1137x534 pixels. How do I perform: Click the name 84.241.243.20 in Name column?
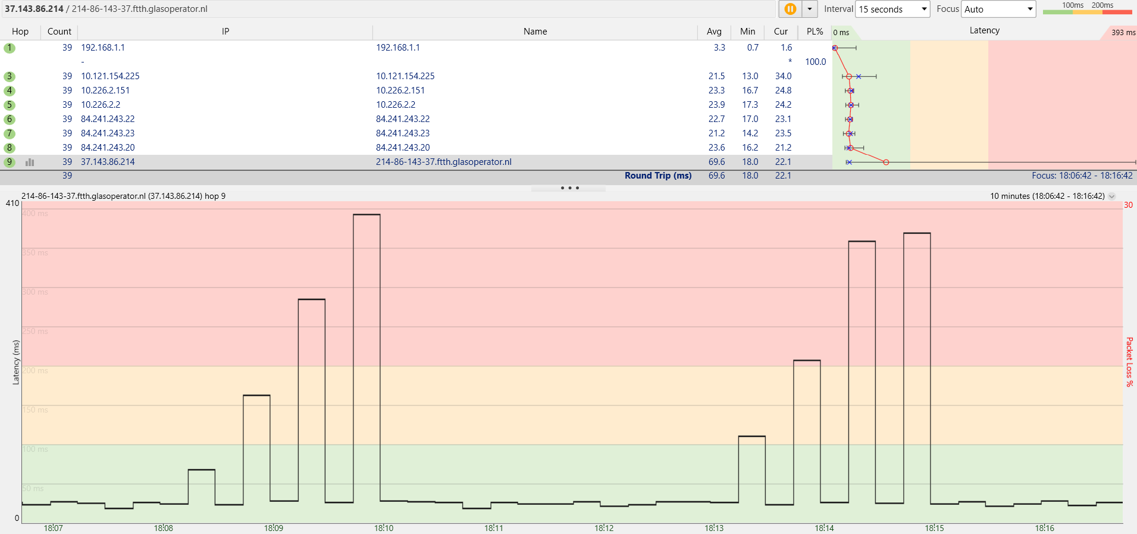coord(403,148)
